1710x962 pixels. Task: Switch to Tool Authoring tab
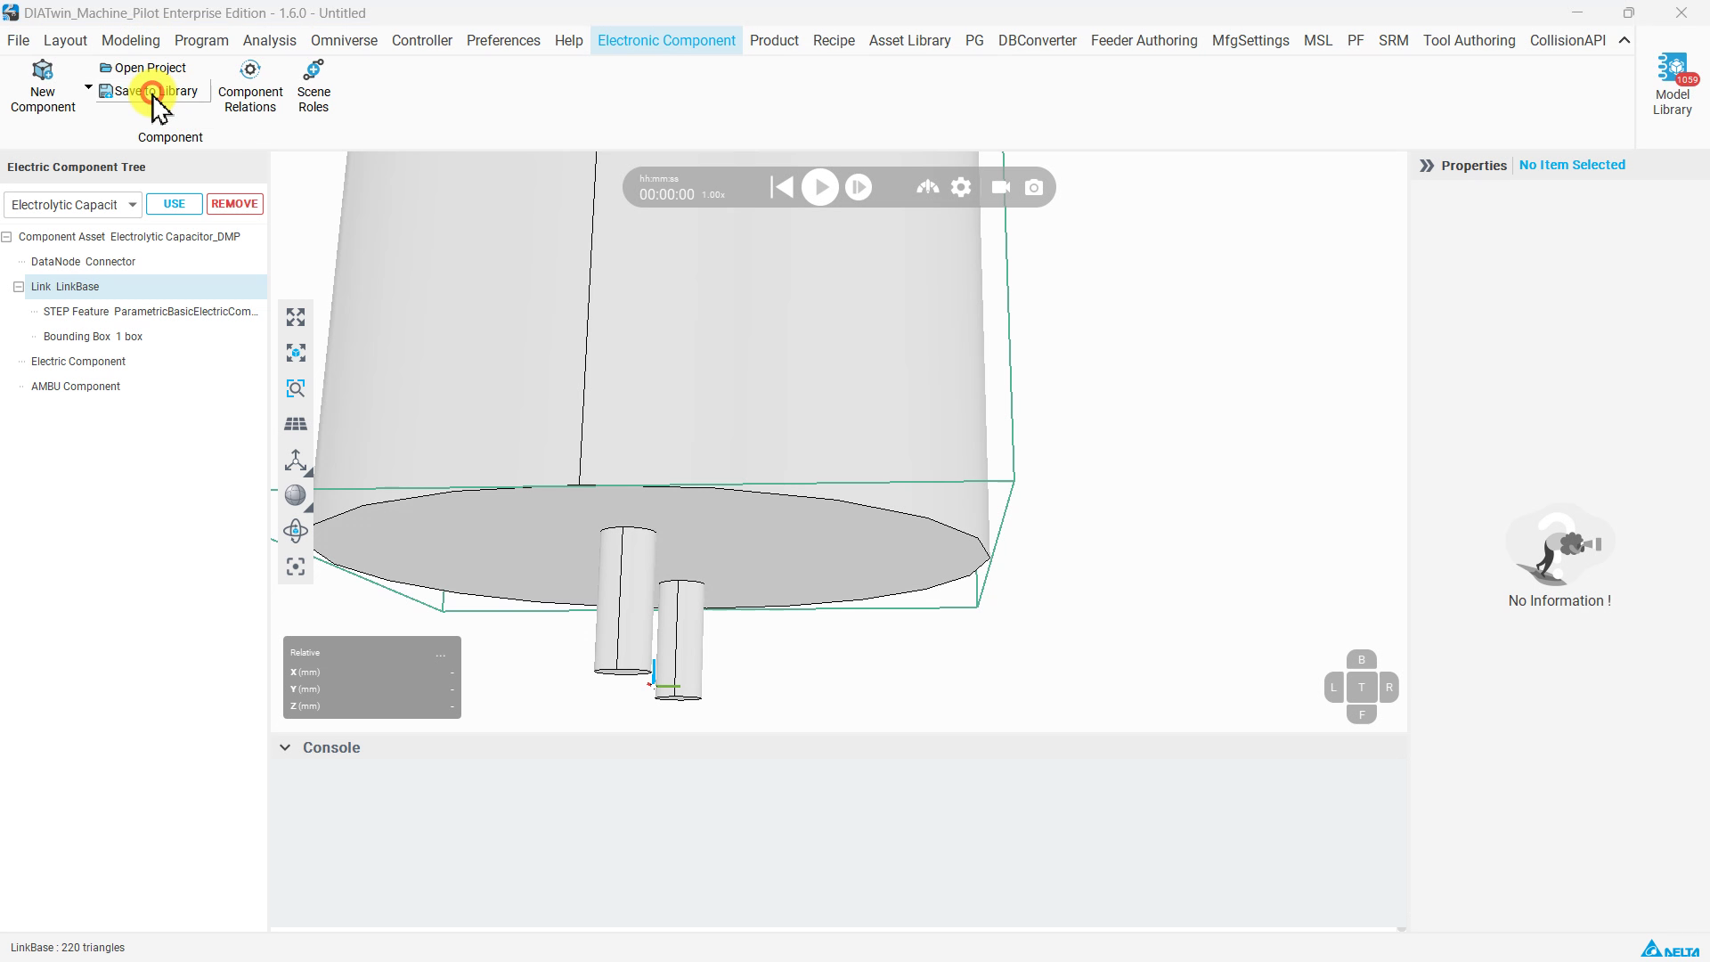1470,40
